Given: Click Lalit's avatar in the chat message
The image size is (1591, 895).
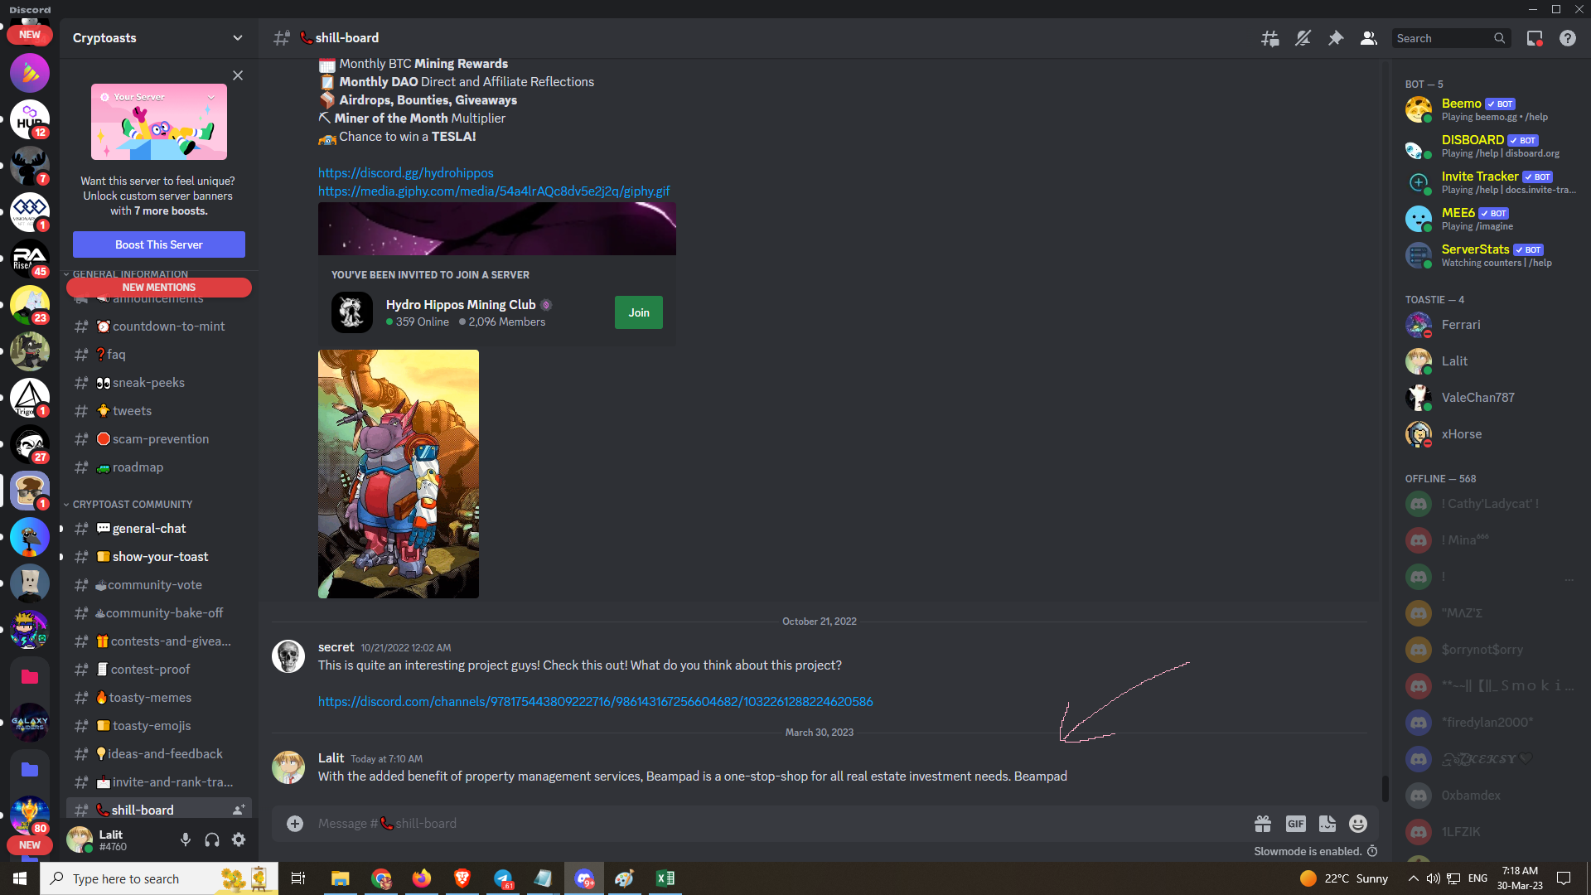Looking at the screenshot, I should coord(288,767).
